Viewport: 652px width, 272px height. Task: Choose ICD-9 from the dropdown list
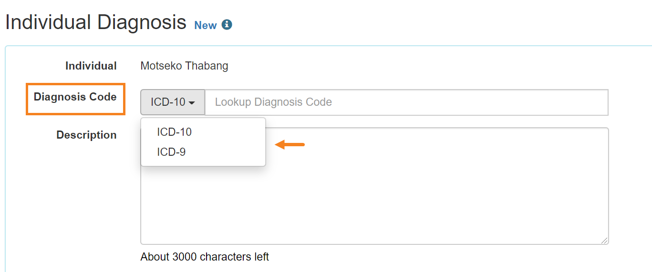(x=171, y=152)
